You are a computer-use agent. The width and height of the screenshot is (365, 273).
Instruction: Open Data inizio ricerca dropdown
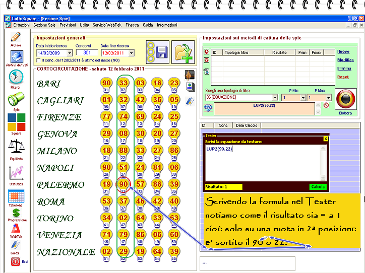70,53
